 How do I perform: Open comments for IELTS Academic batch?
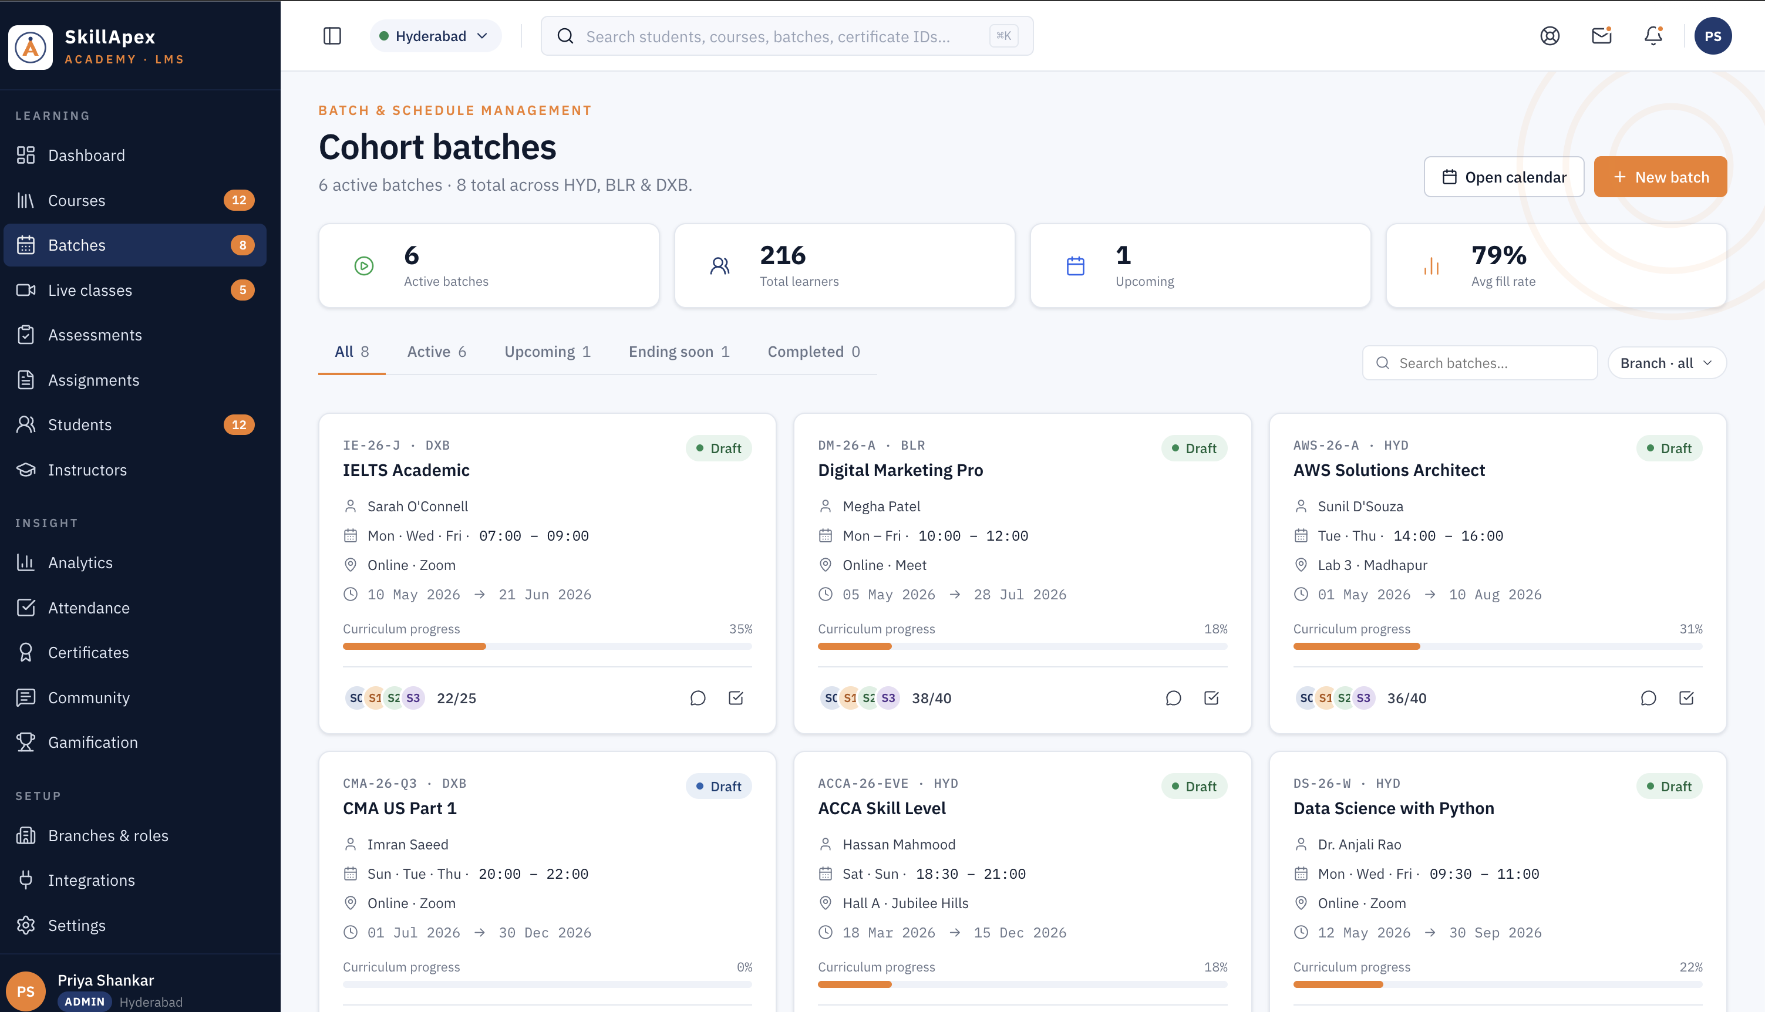coord(698,698)
